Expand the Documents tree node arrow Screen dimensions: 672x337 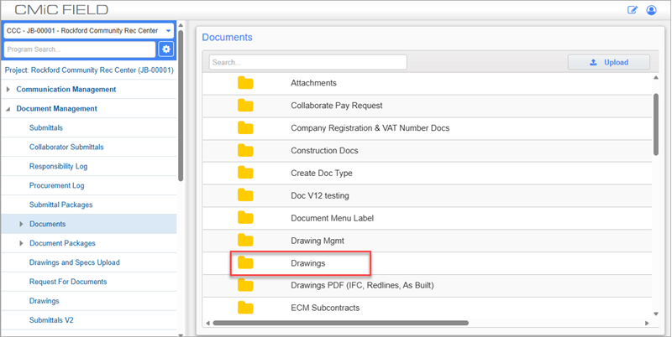[21, 224]
